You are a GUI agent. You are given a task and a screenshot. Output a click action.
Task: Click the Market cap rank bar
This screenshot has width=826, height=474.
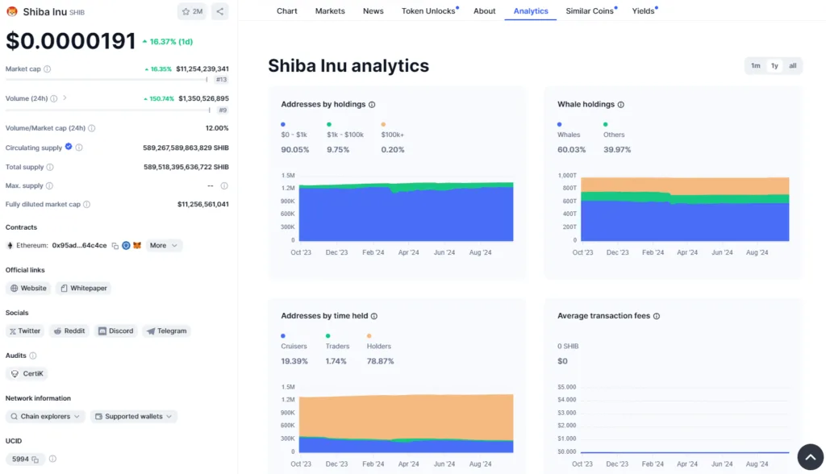[x=106, y=80]
